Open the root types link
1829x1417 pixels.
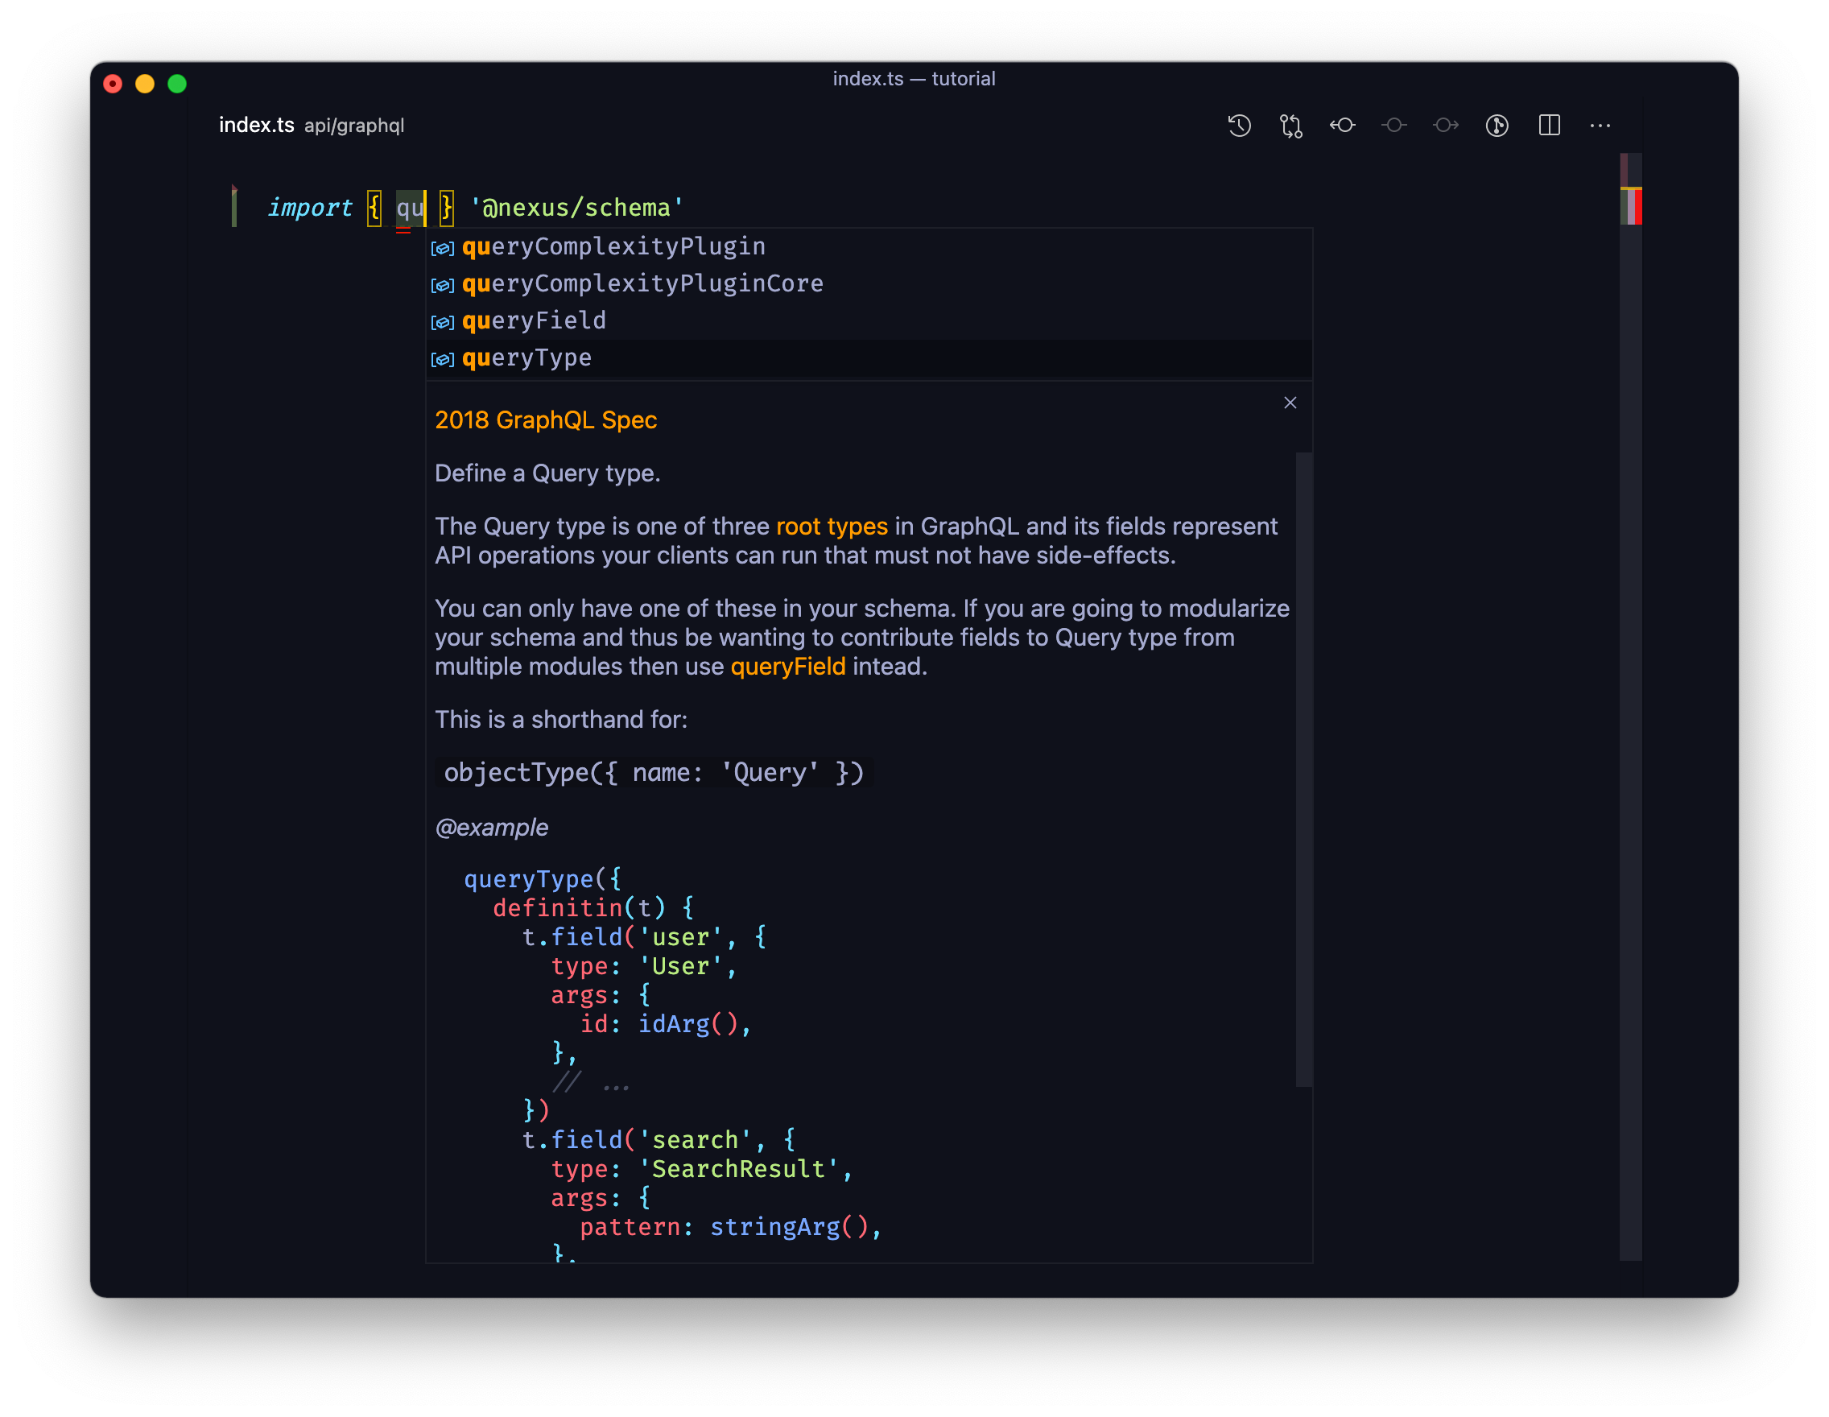tap(831, 526)
